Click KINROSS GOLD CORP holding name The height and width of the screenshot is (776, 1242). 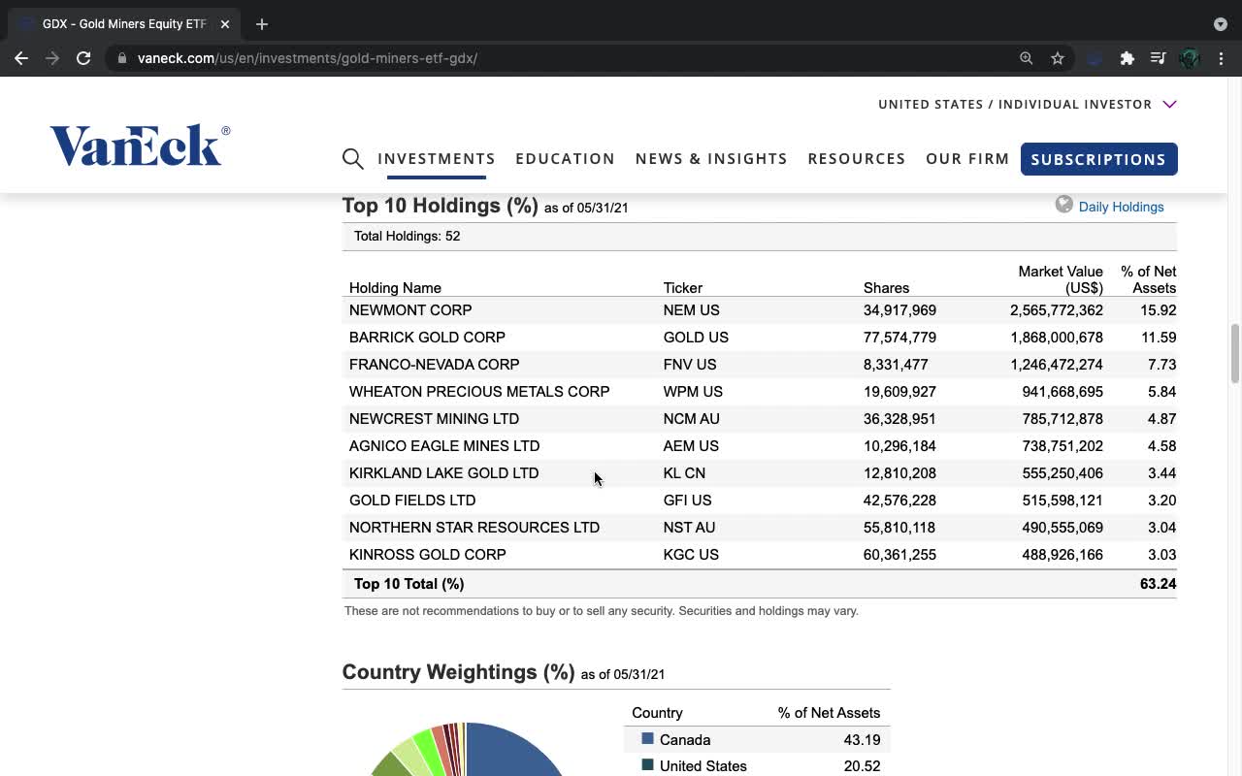(428, 555)
